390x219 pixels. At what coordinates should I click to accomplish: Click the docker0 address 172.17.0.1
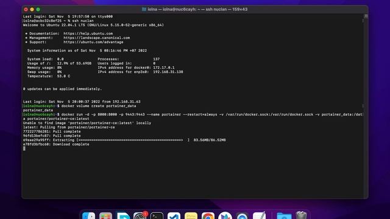[164, 68]
